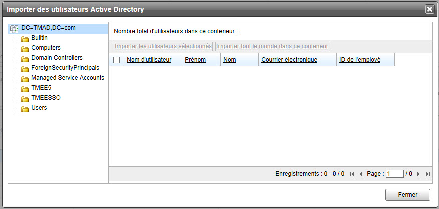Click Importer les utilisateurs sélectionnés
439x209 pixels.
pos(163,46)
